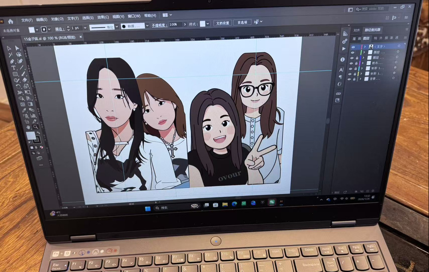The image size is (429, 272).
Task: Select the Type tool in the toolbar
Action: pyautogui.click(x=13, y=68)
